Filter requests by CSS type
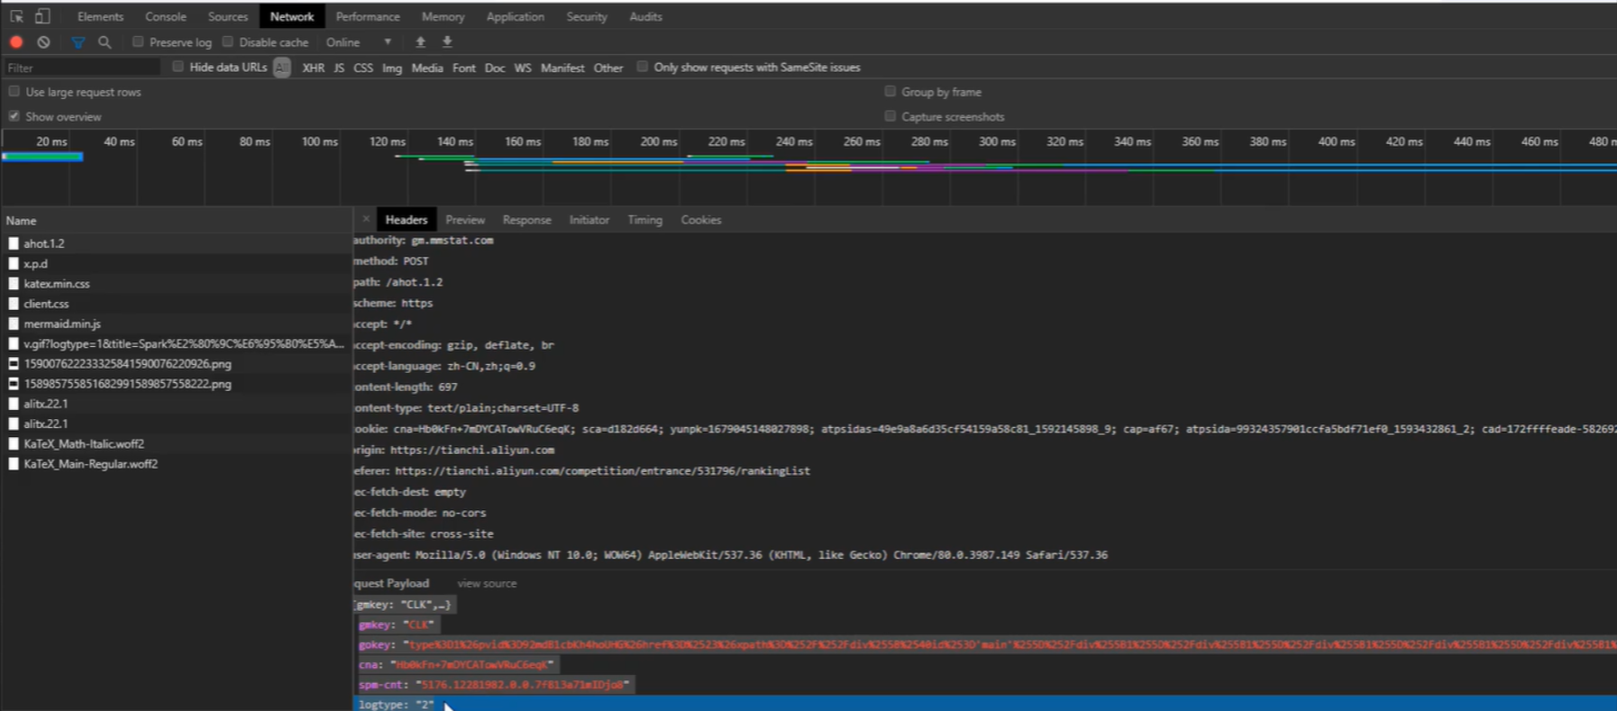 click(363, 68)
